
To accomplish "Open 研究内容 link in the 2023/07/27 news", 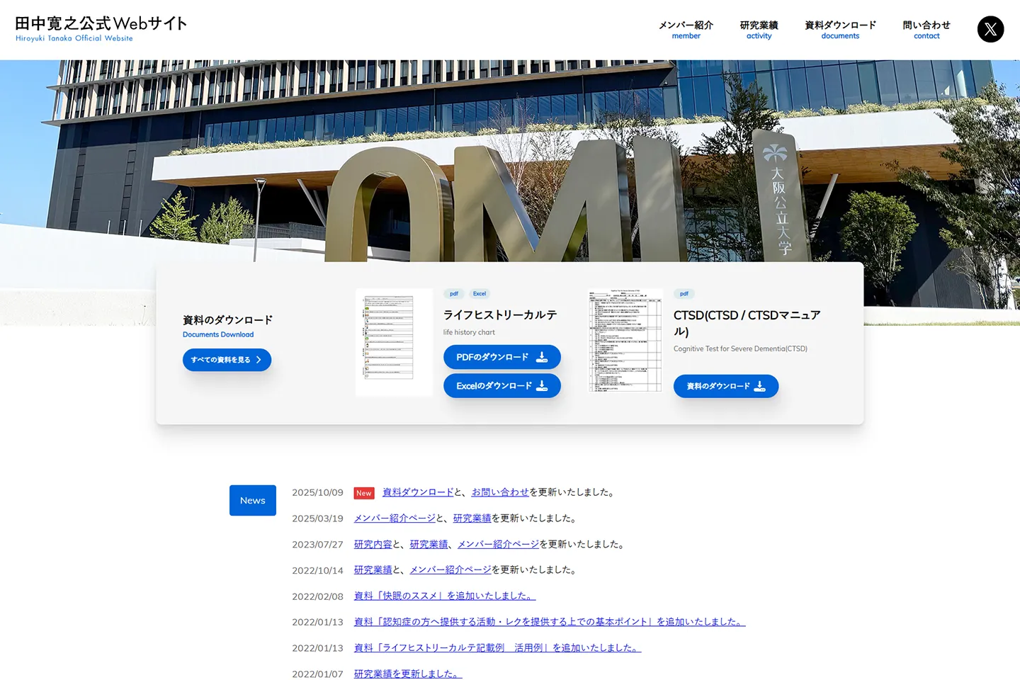I will (x=373, y=545).
